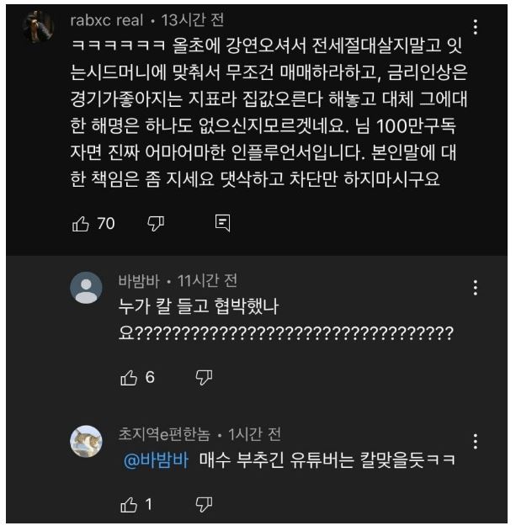Like the 바밤바 reply

[128, 378]
